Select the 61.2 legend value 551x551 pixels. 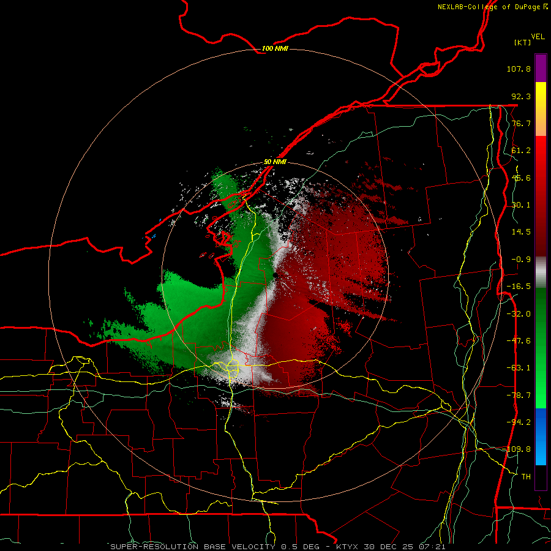point(521,151)
